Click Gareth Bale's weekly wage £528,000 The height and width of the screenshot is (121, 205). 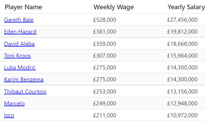105,20
